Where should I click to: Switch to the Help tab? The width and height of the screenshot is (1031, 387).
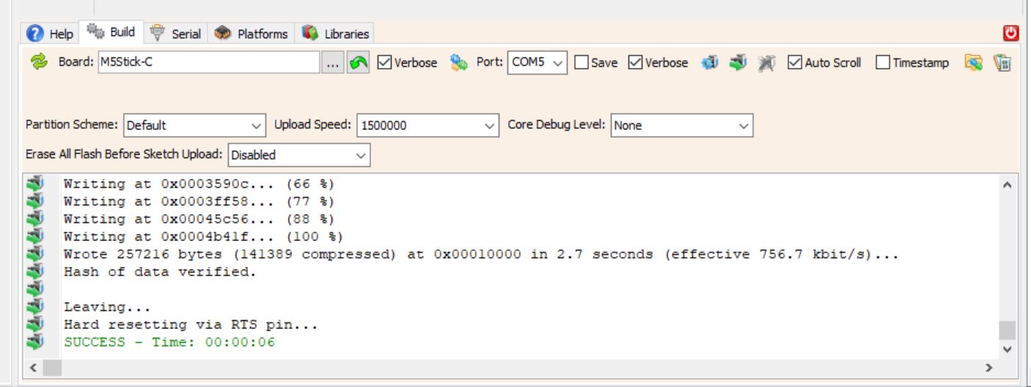tap(50, 34)
